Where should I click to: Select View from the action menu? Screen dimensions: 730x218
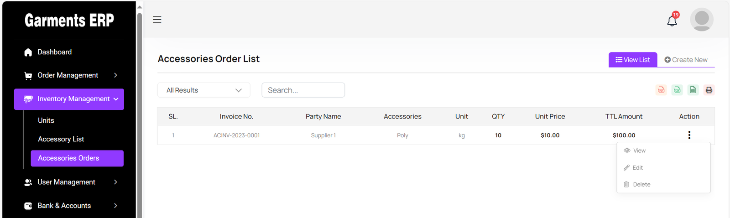coord(639,151)
